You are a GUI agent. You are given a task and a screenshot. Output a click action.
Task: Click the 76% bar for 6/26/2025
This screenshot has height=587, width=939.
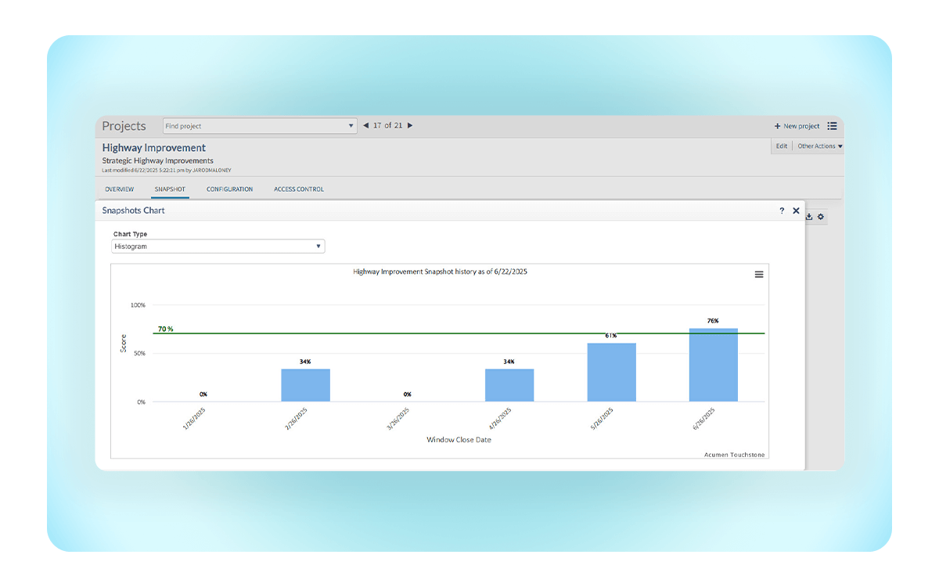pos(713,365)
